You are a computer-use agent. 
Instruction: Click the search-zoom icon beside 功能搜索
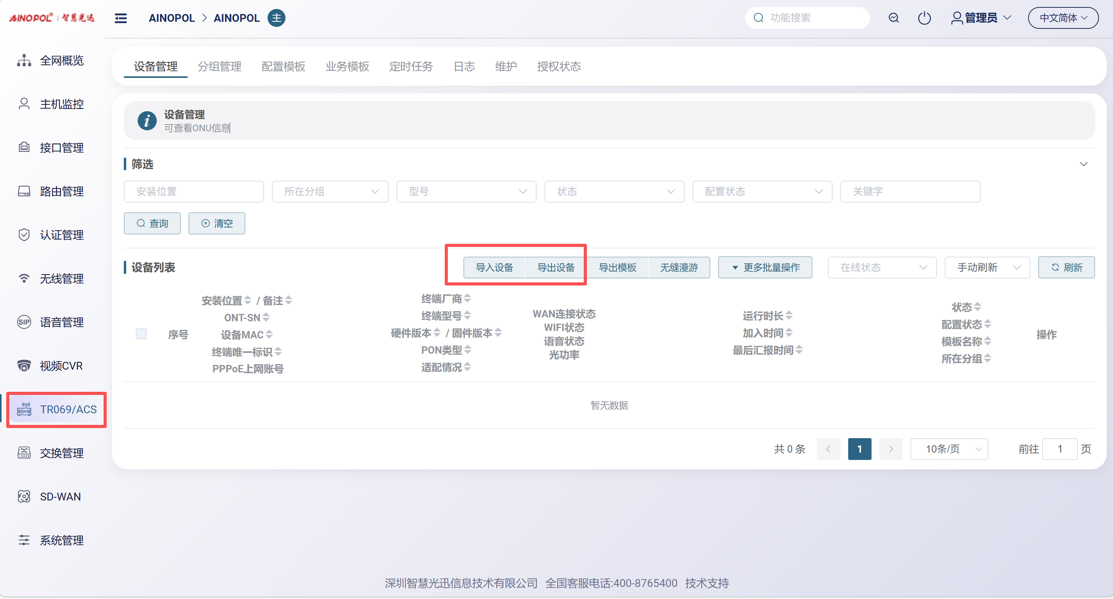[893, 18]
